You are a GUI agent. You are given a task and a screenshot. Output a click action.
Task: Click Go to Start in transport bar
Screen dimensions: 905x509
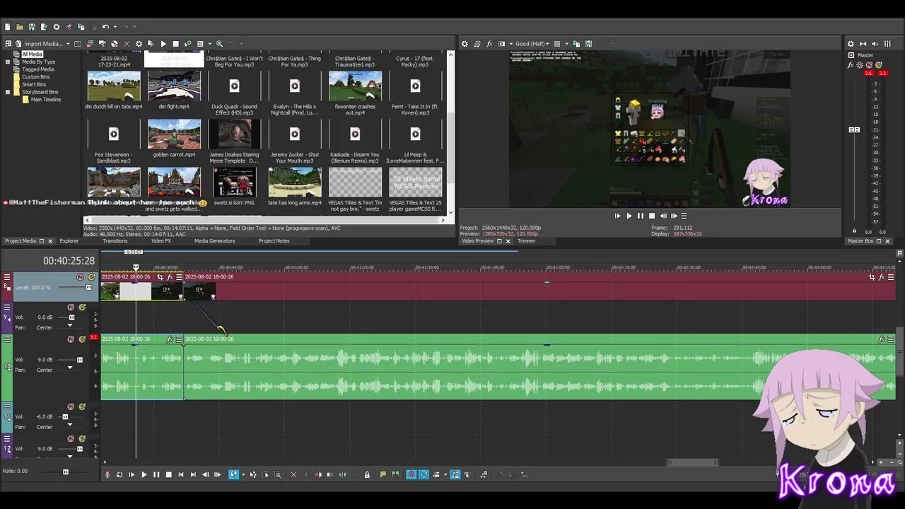[x=181, y=475]
